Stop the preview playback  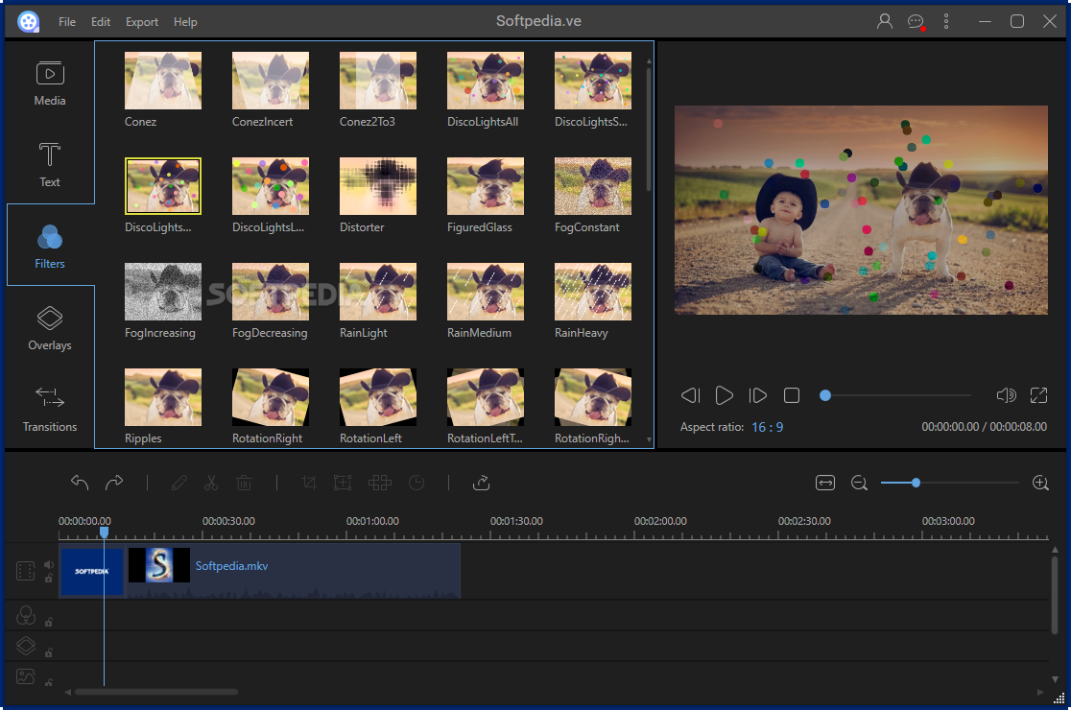(x=792, y=395)
